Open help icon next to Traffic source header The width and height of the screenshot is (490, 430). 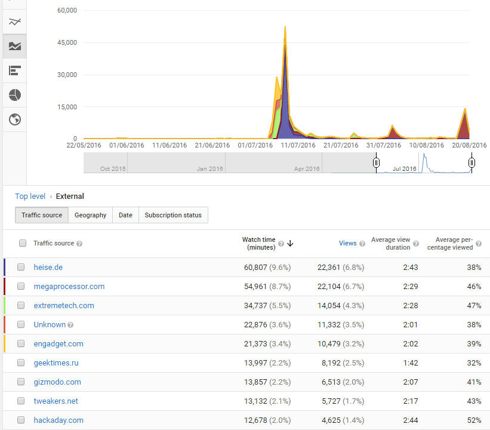coord(79,244)
